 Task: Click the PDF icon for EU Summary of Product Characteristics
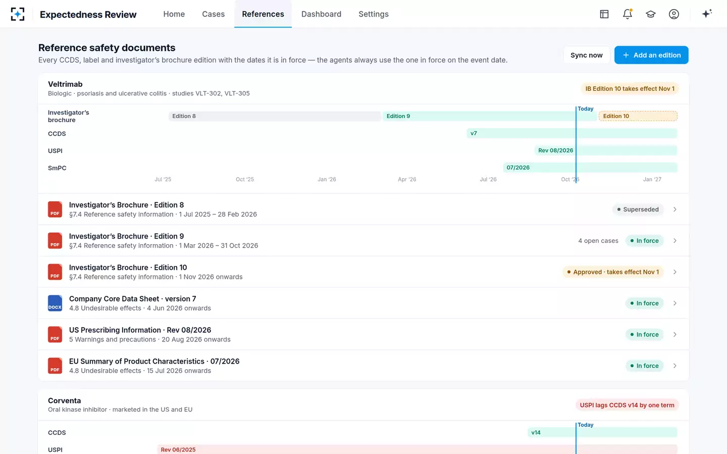[x=55, y=366]
